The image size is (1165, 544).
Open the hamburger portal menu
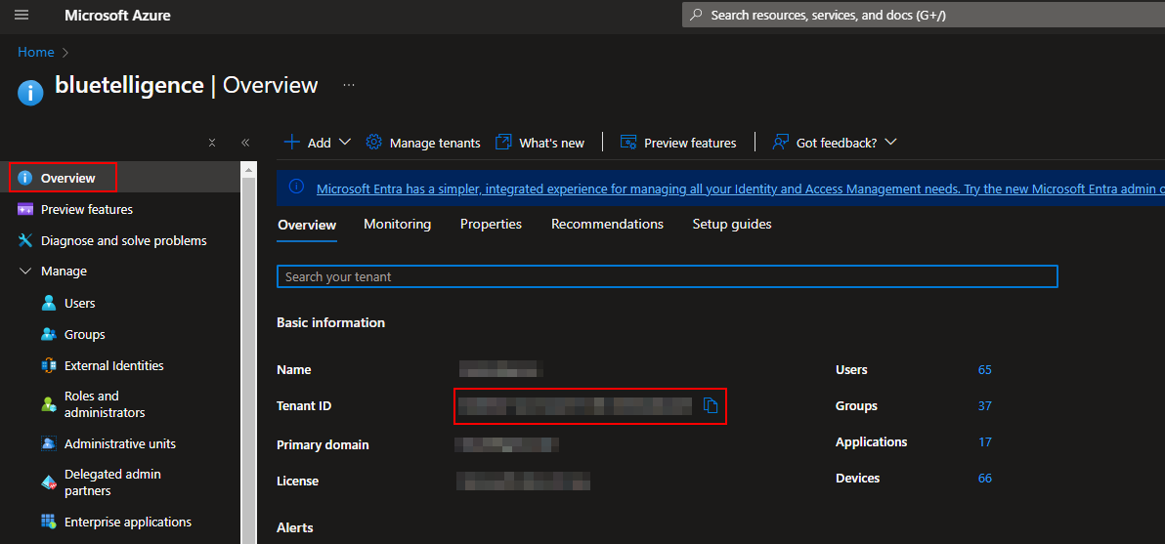[x=22, y=16]
